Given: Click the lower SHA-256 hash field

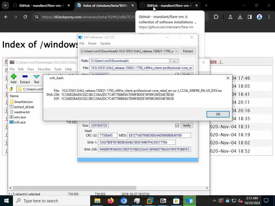Looking at the screenshot, I should point(144,149).
